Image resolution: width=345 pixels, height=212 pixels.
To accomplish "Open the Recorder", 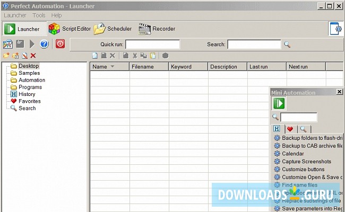I will (x=157, y=29).
